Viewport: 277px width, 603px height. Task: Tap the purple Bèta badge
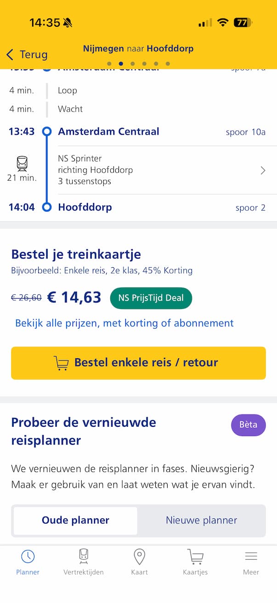(x=248, y=425)
